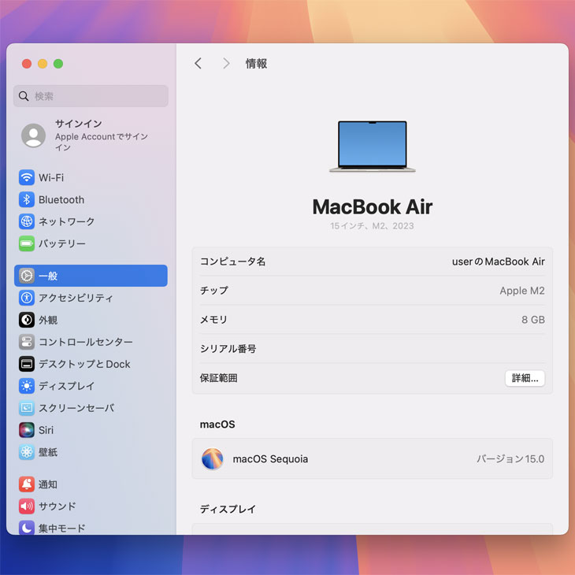
Task: Click the 壁紙 wallpaper icon
Action: [x=27, y=452]
